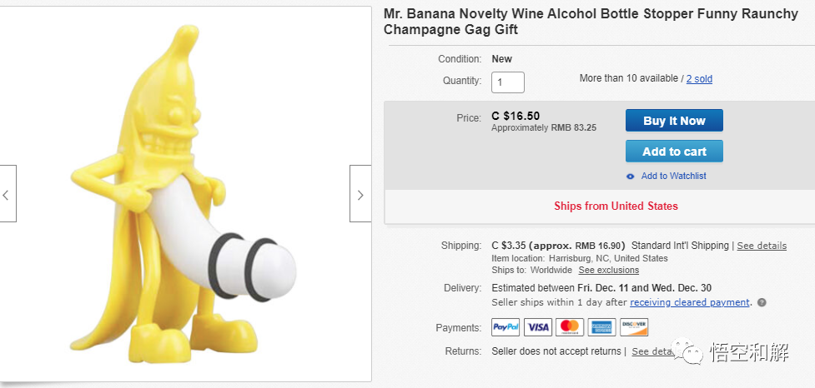Click the eye icon beside Add to Watchlist
This screenshot has height=388, width=815.
(631, 177)
